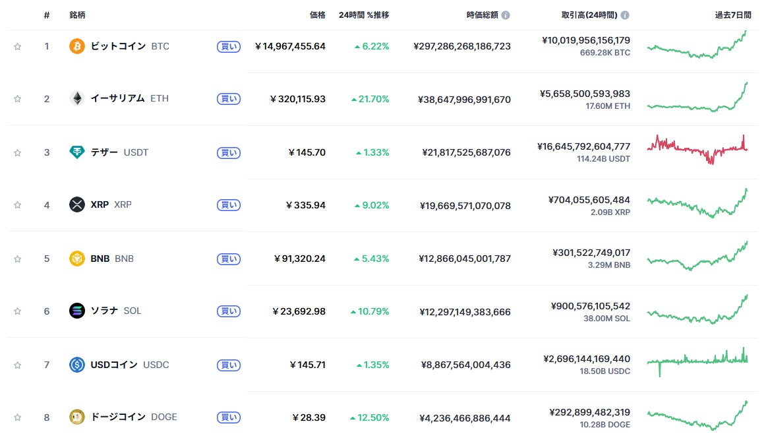Click the info icon beside 取引高(24時間)
Viewport: 766px width, 434px height.
[625, 15]
